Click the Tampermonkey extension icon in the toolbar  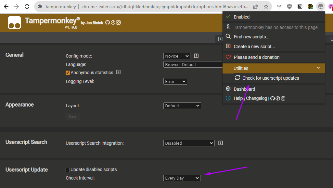click(x=320, y=7)
